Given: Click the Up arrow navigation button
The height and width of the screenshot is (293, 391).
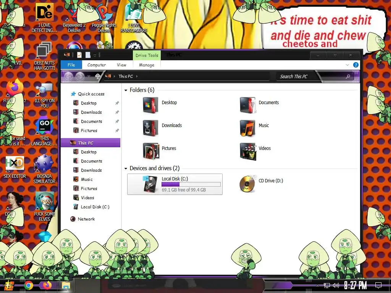Looking at the screenshot, I should coord(97,76).
